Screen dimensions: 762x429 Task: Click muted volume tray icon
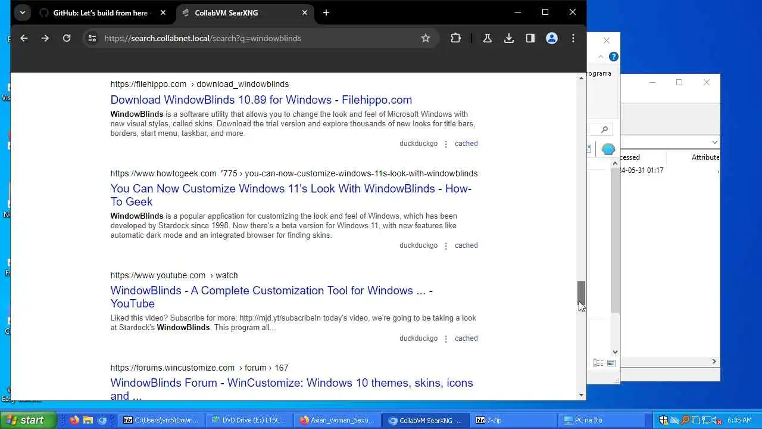coord(716,420)
